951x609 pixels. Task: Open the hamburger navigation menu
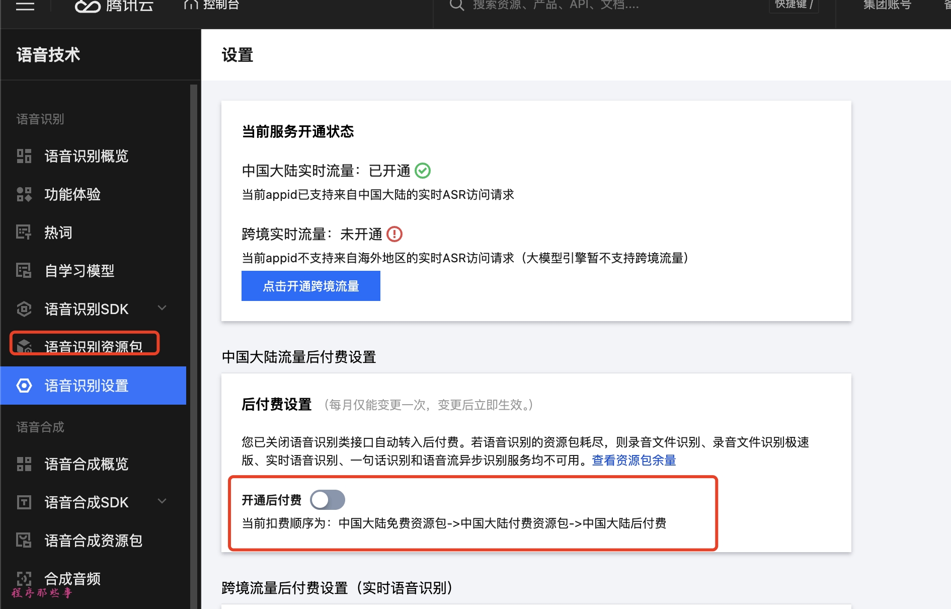pyautogui.click(x=25, y=6)
